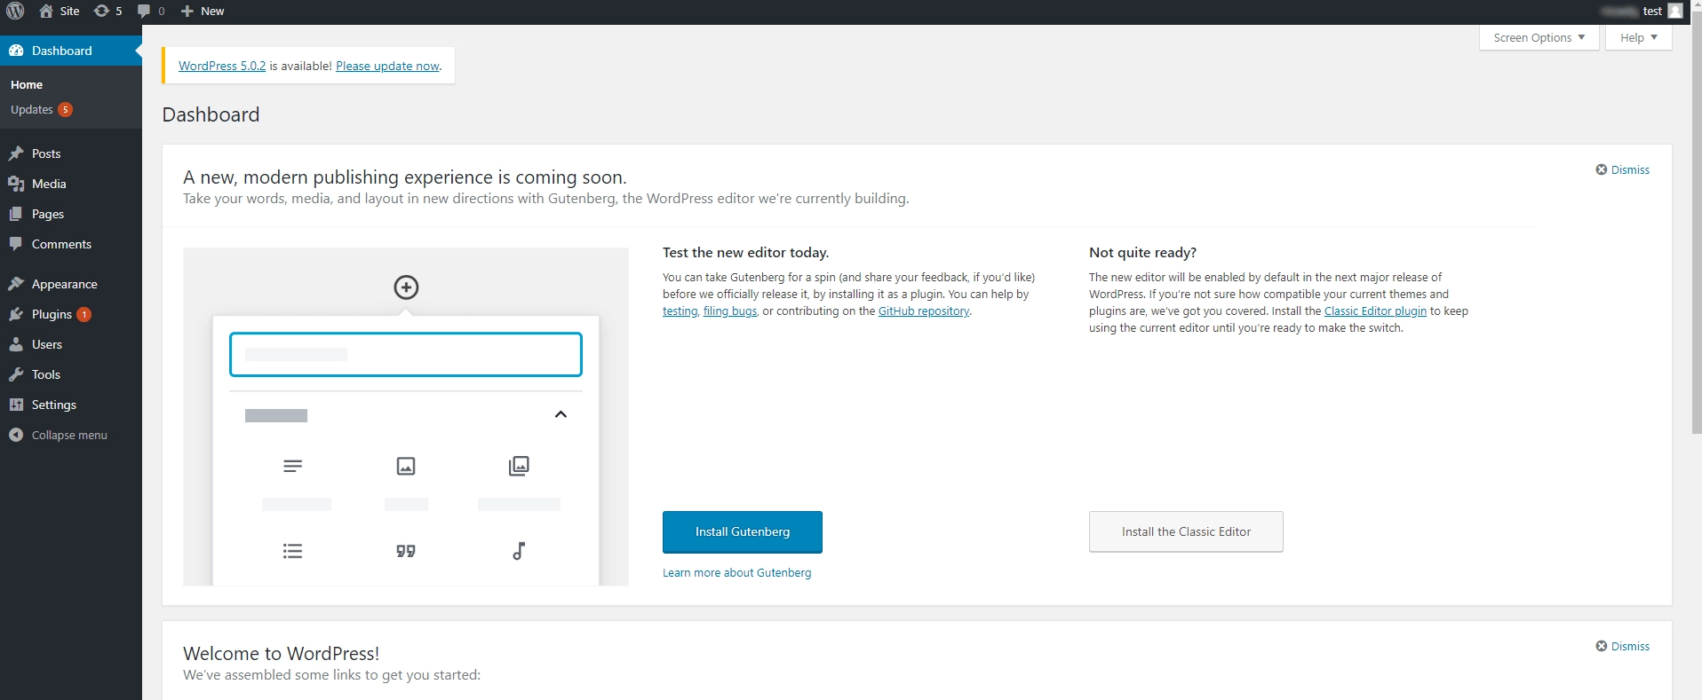Open the updates icon showing 5
The width and height of the screenshot is (1702, 700).
click(x=101, y=11)
